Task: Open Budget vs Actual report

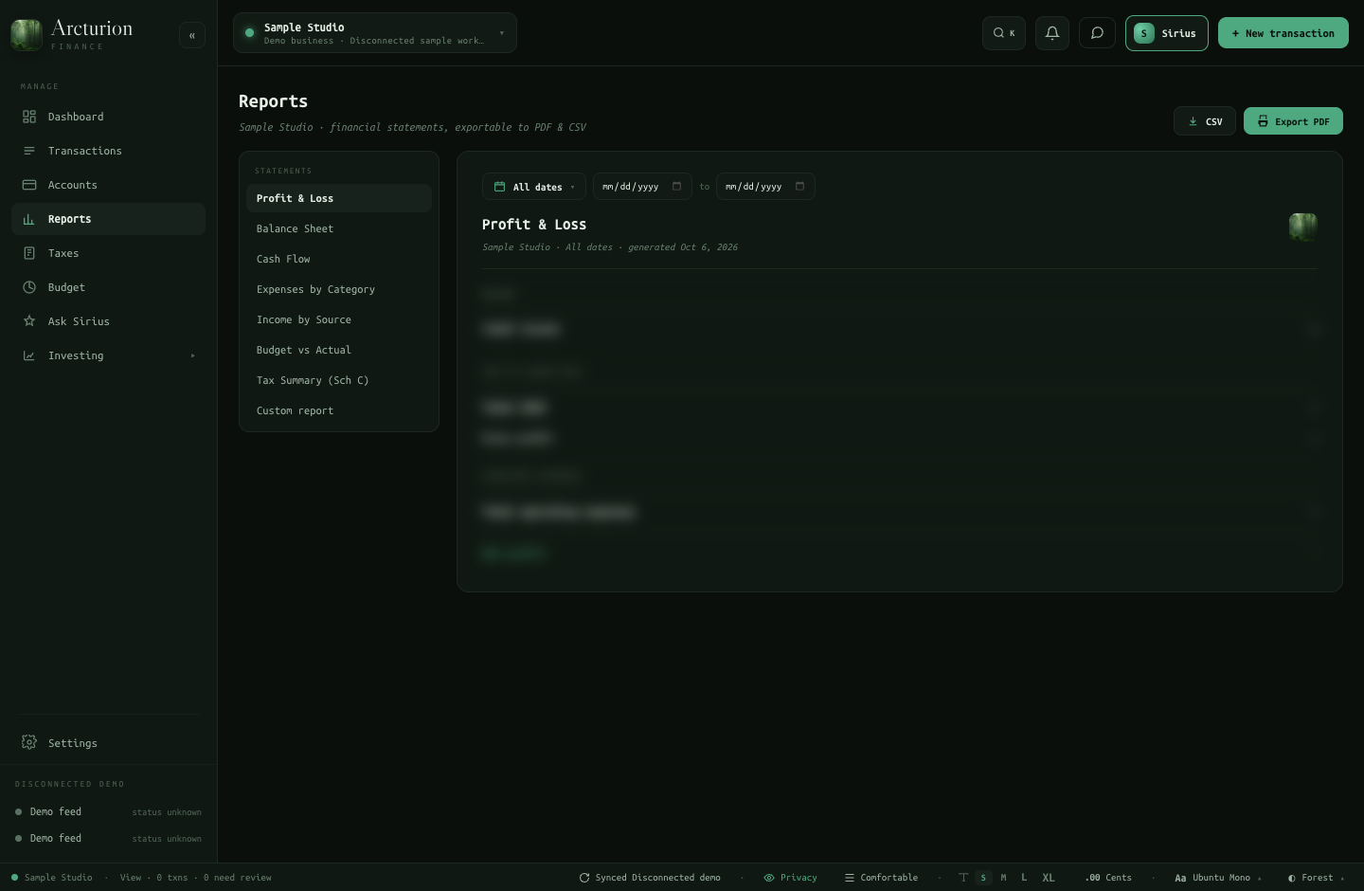Action: [x=339, y=350]
